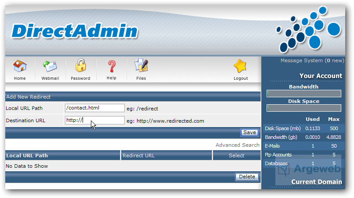Click the Password label
Screen dimensions: 354x198
(x=80, y=78)
